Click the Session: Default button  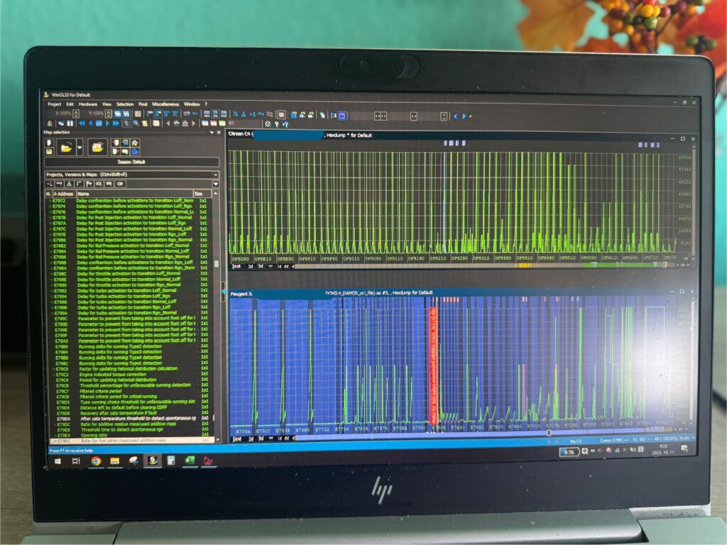tap(131, 162)
